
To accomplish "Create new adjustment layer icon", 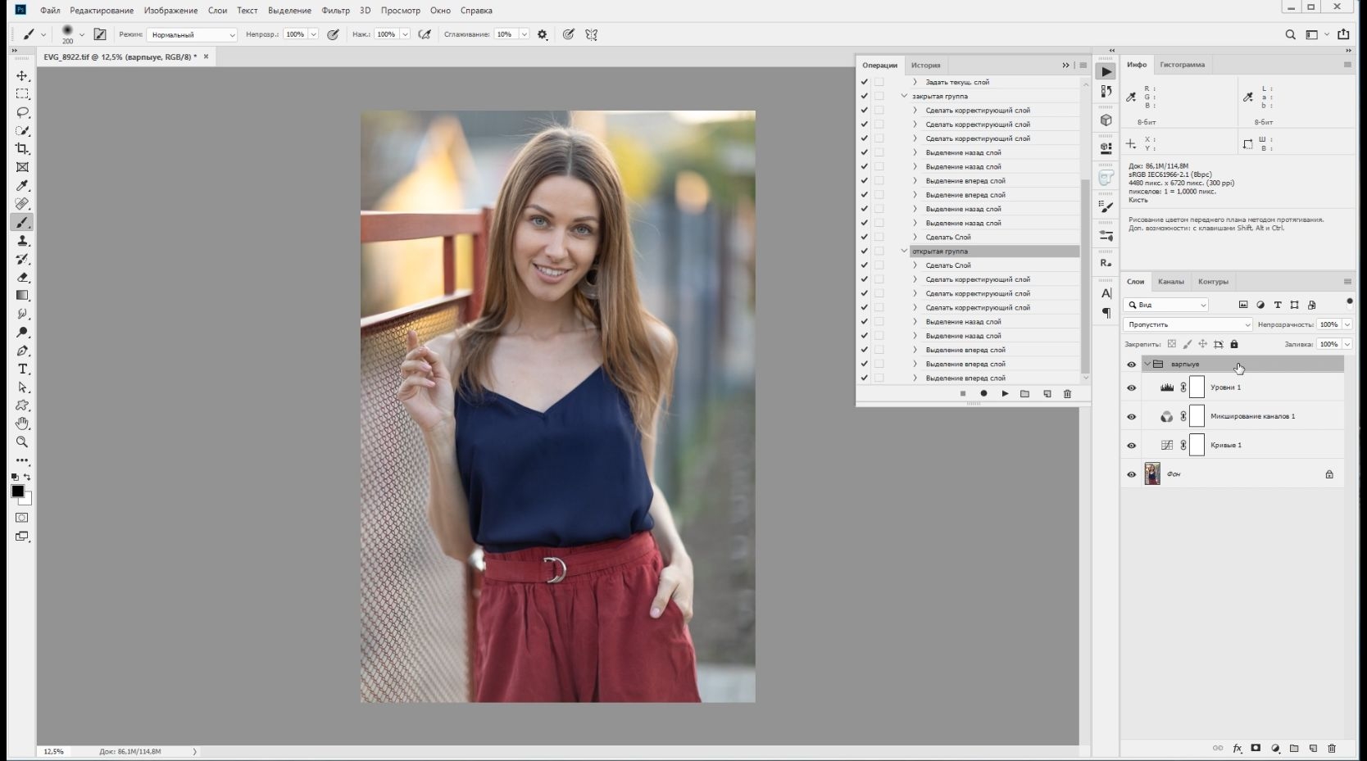I will point(1275,748).
